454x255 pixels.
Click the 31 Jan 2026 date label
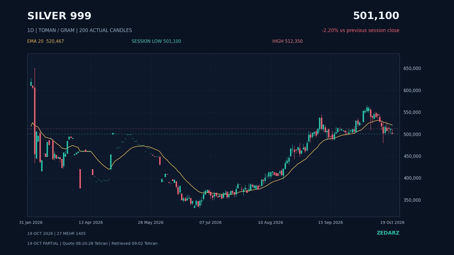(x=31, y=223)
